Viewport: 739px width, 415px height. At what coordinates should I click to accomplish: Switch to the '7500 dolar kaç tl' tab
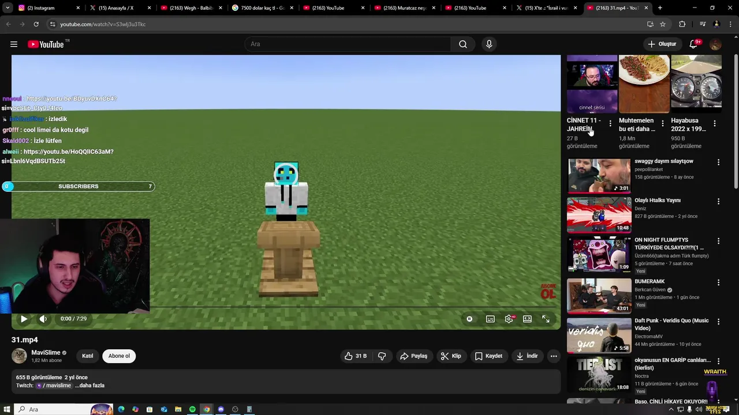point(263,8)
